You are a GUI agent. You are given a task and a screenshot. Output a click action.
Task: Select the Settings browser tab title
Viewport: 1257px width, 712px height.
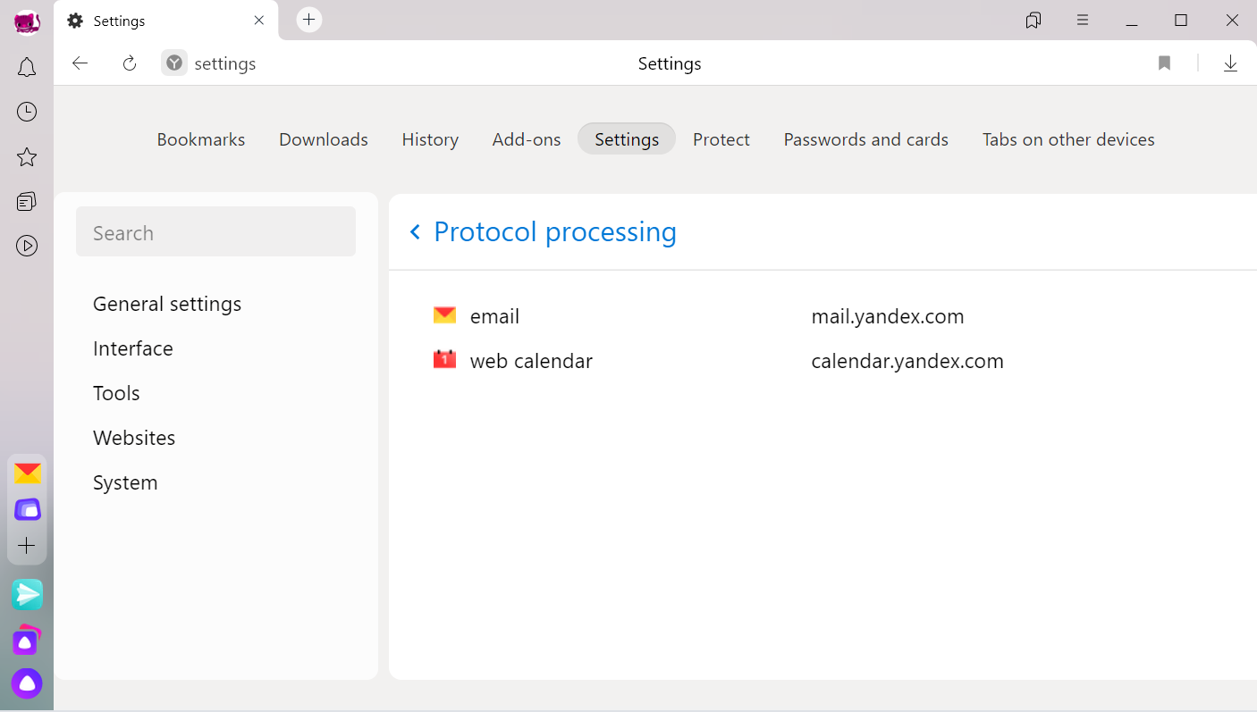(x=119, y=21)
